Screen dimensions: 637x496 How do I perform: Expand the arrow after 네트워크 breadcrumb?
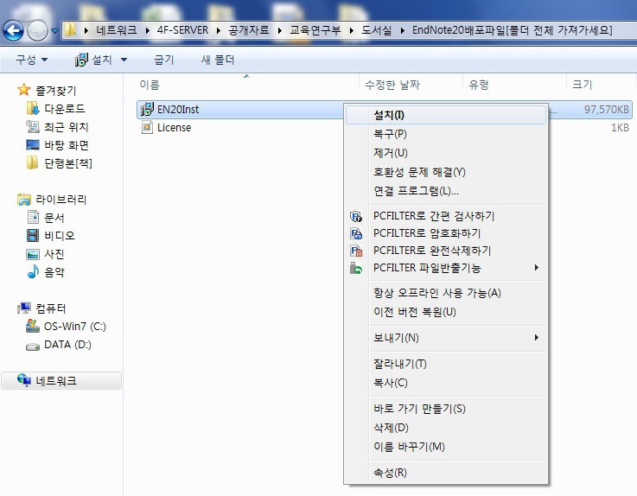[147, 30]
